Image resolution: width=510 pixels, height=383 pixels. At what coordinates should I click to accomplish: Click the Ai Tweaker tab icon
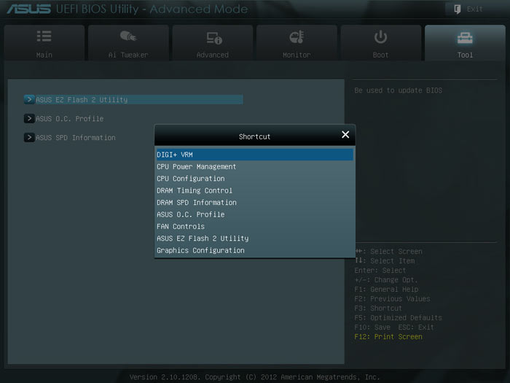pyautogui.click(x=127, y=36)
